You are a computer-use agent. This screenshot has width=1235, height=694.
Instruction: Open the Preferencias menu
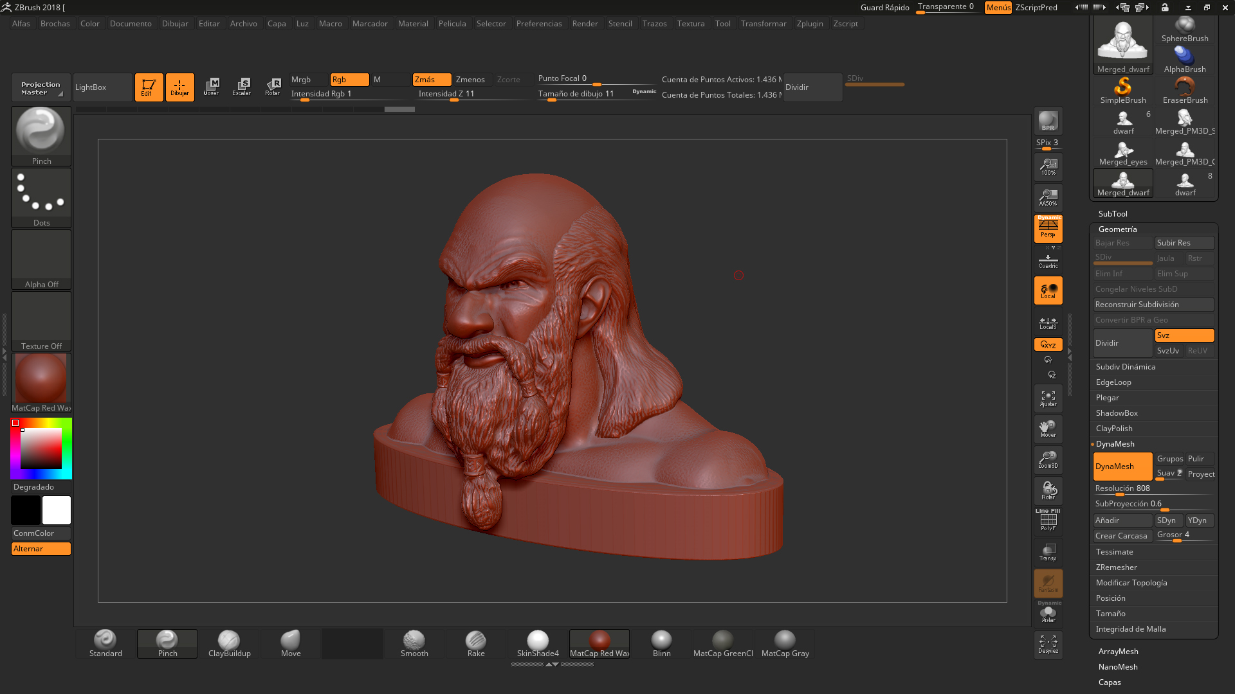539,24
